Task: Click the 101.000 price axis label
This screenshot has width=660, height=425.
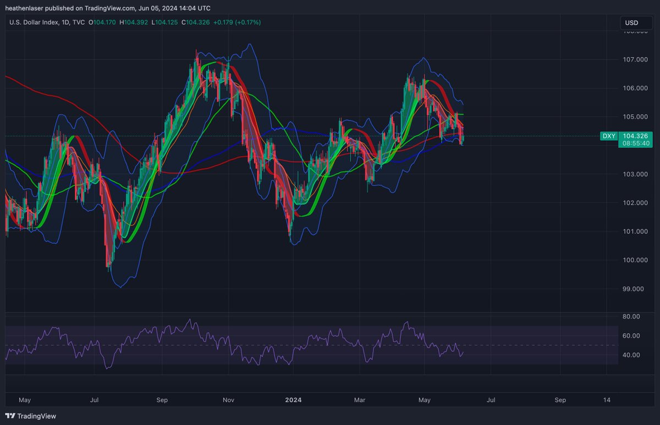Action: click(x=635, y=231)
